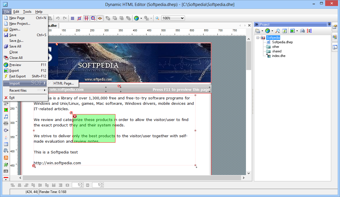Viewport: 340px width, 197px height.
Task: Choose New Project... from File menu
Action: [25, 24]
